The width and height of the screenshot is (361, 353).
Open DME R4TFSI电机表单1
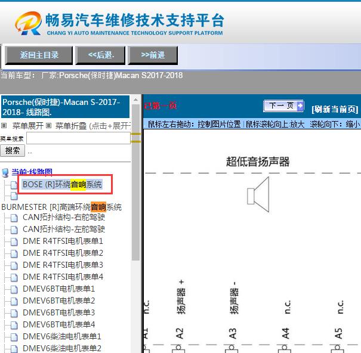63,241
